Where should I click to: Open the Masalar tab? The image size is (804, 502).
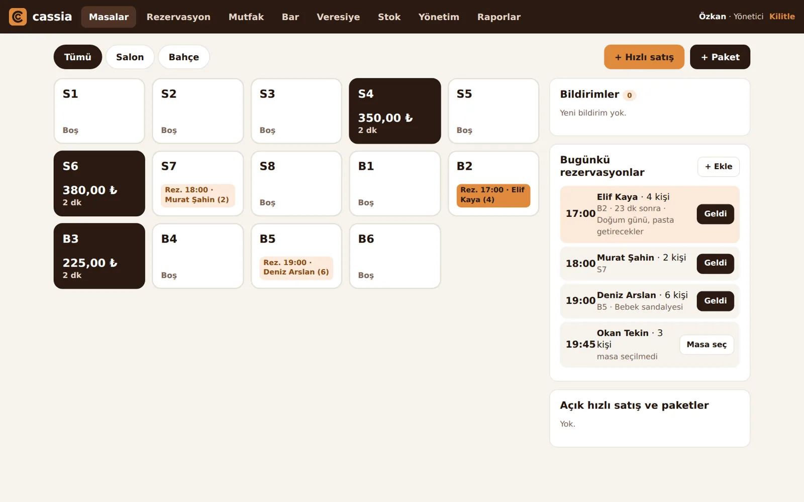click(x=109, y=17)
